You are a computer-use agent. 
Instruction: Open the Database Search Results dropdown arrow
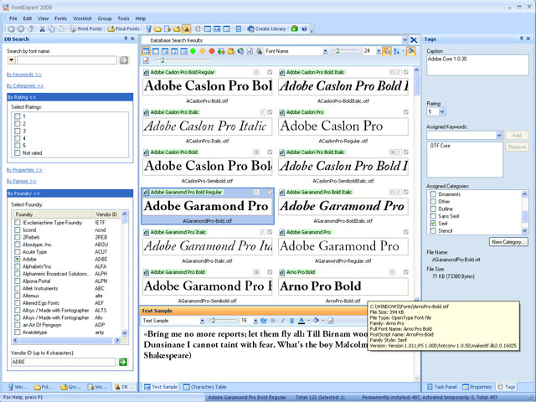405,40
